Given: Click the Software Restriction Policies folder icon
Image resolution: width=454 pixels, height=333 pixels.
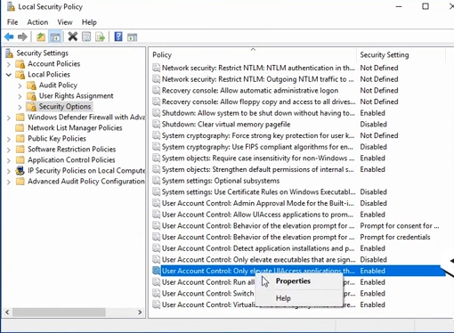Looking at the screenshot, I should [20, 150].
